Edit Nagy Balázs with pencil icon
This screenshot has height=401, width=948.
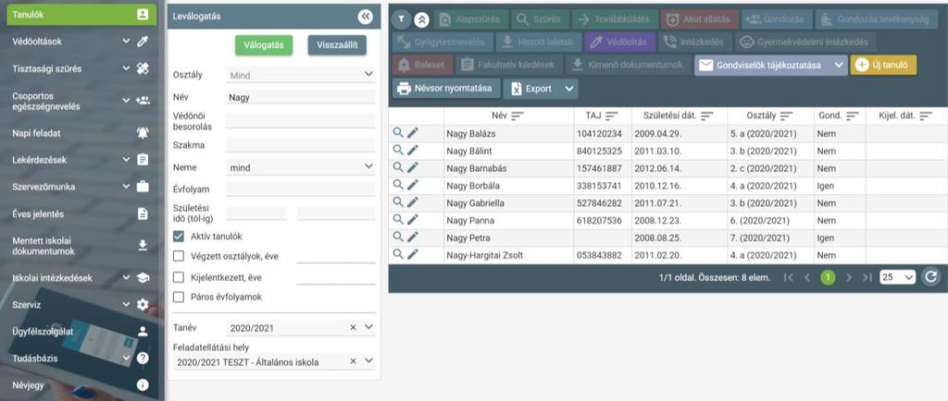[x=412, y=133]
